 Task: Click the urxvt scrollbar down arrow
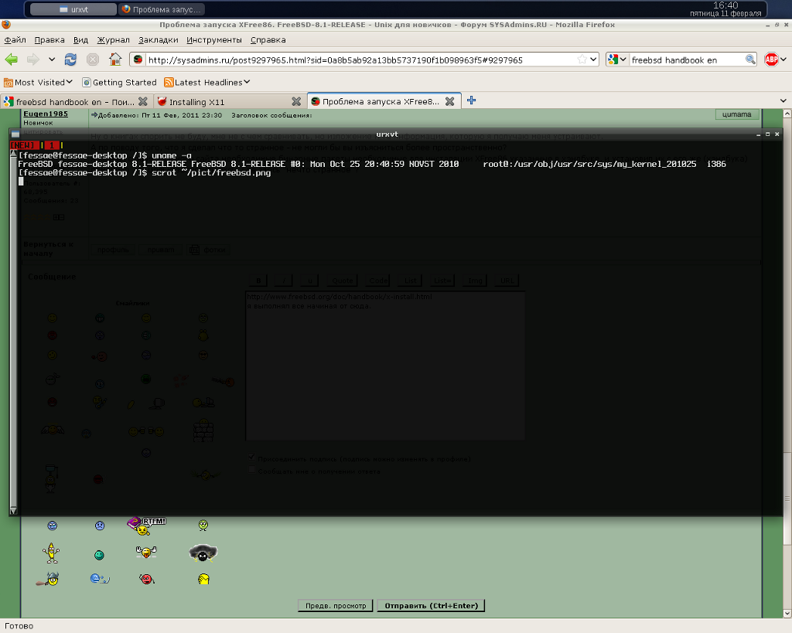(14, 510)
